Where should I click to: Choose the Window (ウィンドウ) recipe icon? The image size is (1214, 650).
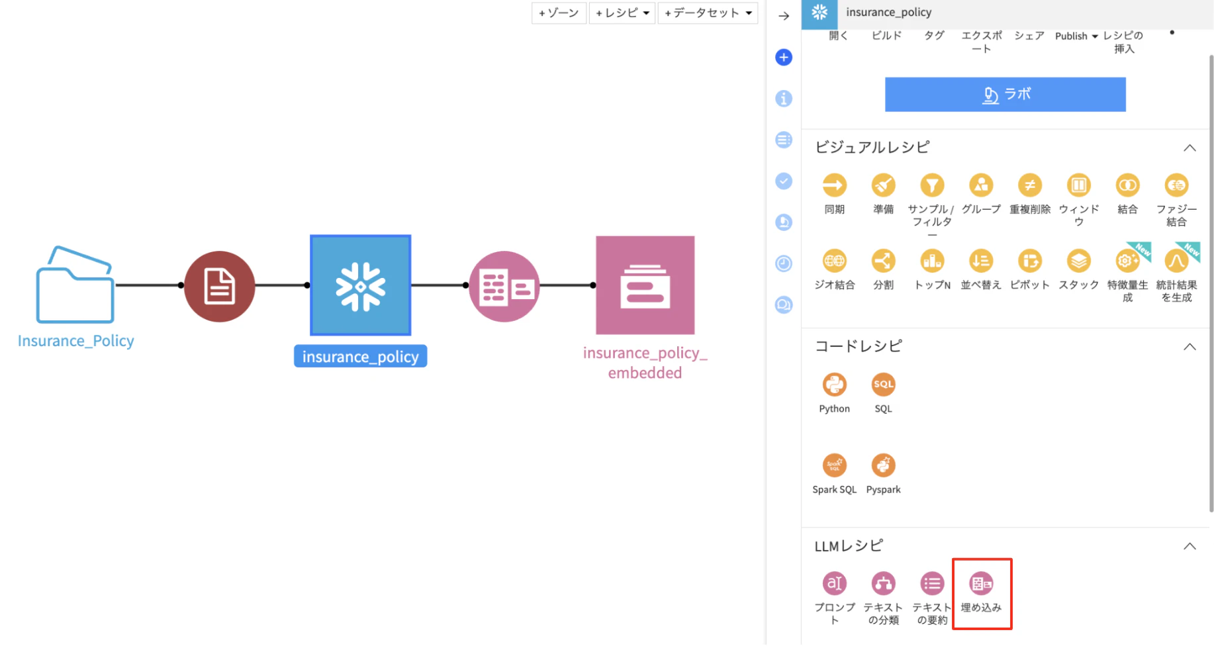[x=1079, y=185]
